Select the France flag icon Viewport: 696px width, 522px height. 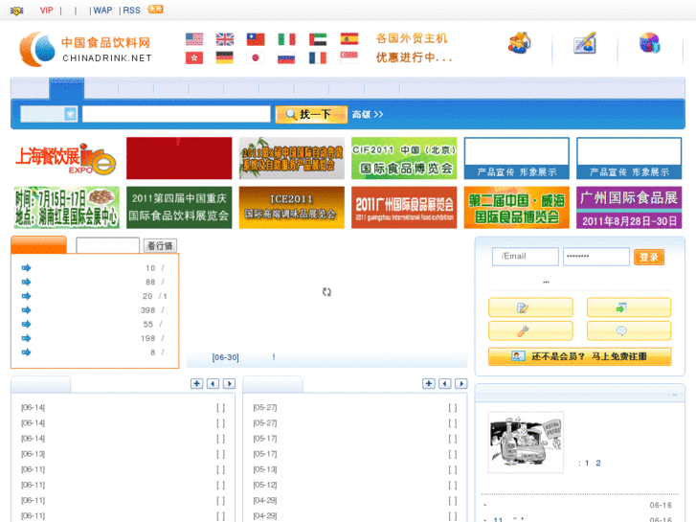point(318,57)
